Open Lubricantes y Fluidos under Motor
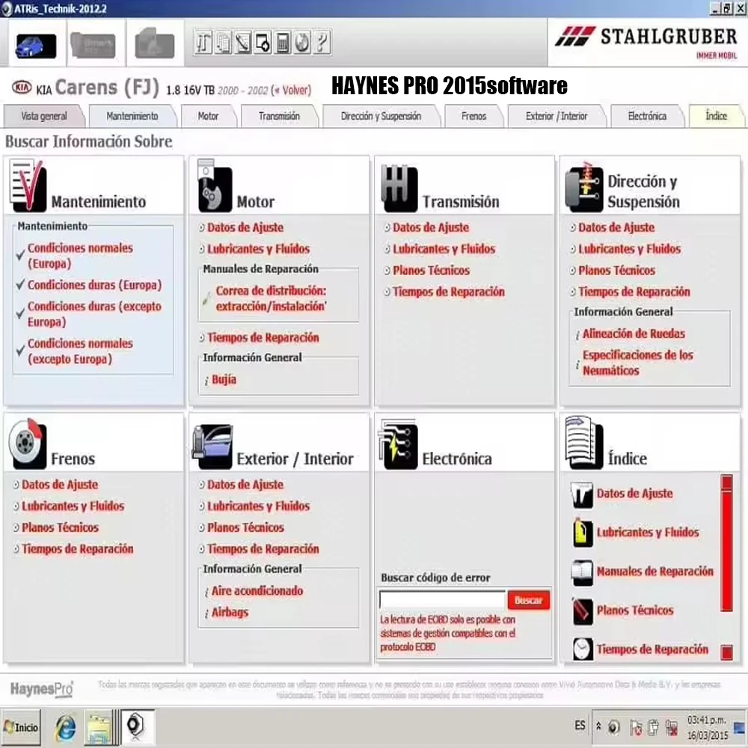This screenshot has height=748, width=748. coord(259,249)
